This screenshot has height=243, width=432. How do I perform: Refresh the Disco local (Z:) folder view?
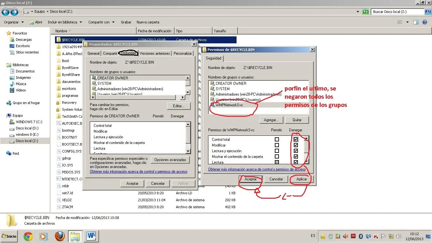click(x=366, y=12)
